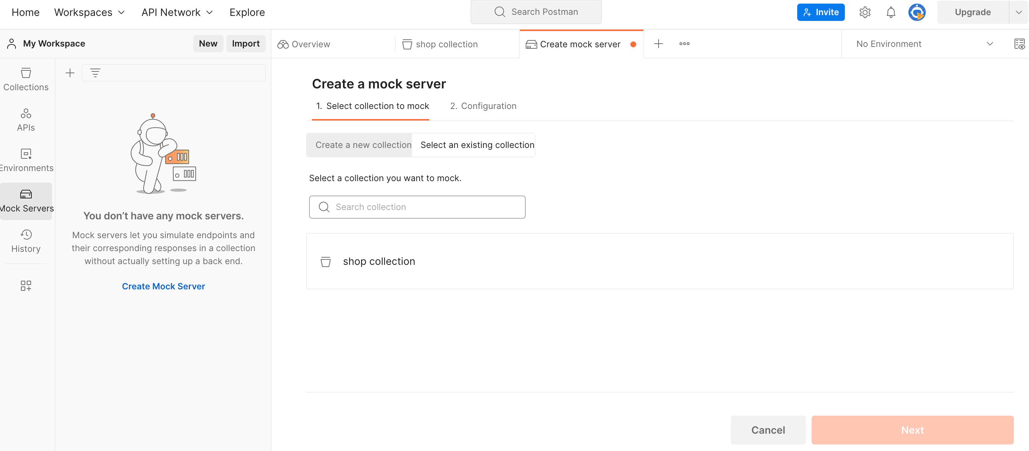This screenshot has width=1029, height=451.
Task: Open the History sidebar panel
Action: click(x=26, y=241)
